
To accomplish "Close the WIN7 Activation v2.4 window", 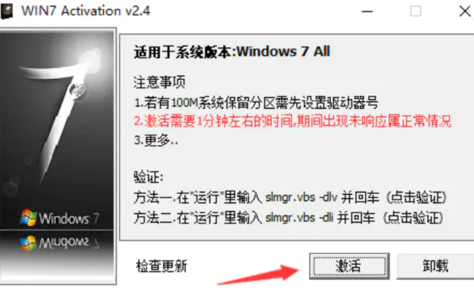I will click(x=465, y=11).
